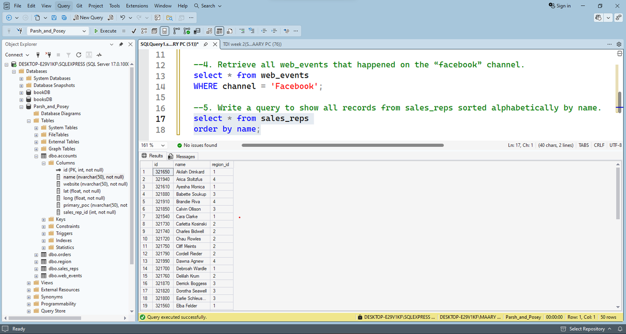Click the navigate backward icon
626x334 pixels.
click(x=9, y=17)
